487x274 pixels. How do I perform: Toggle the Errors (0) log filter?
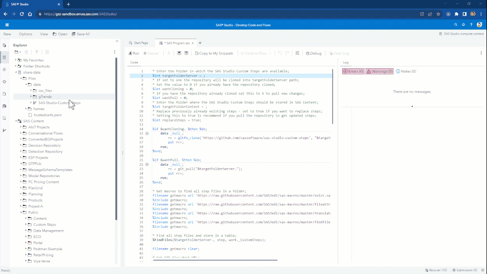pos(353,71)
